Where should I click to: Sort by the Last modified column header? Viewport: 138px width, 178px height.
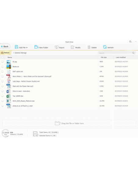click(121, 57)
